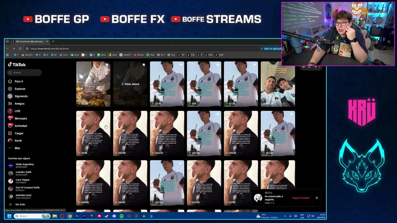Open a new browser tab
Viewport: 397px width, 223px height.
(53, 42)
